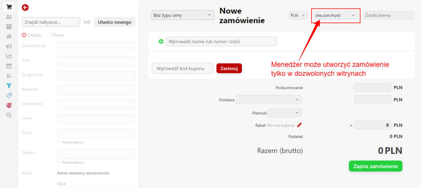
Task: Click the shopping cart orders icon
Action: (x=9, y=7)
